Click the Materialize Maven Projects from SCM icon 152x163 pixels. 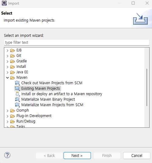(x=17, y=105)
